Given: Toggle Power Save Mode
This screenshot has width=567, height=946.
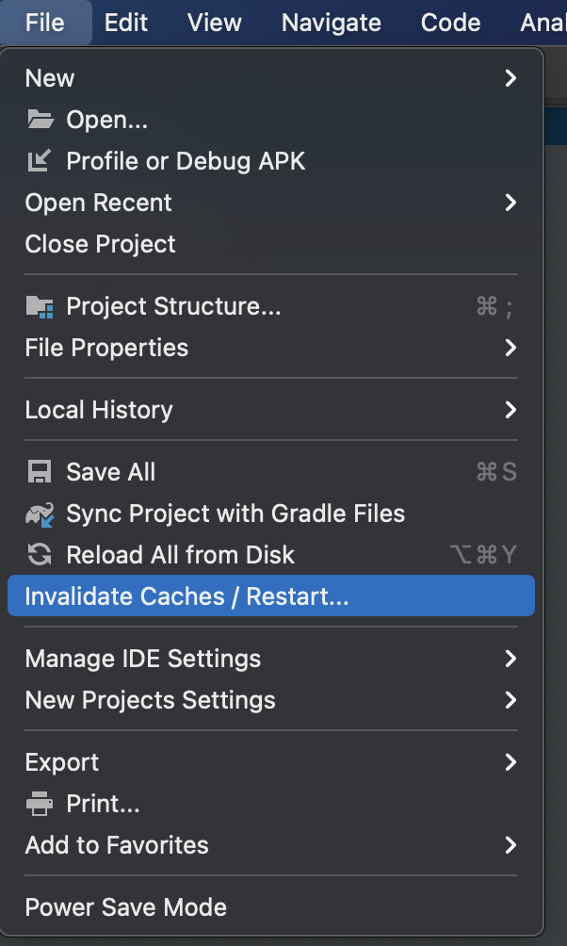Looking at the screenshot, I should (126, 907).
